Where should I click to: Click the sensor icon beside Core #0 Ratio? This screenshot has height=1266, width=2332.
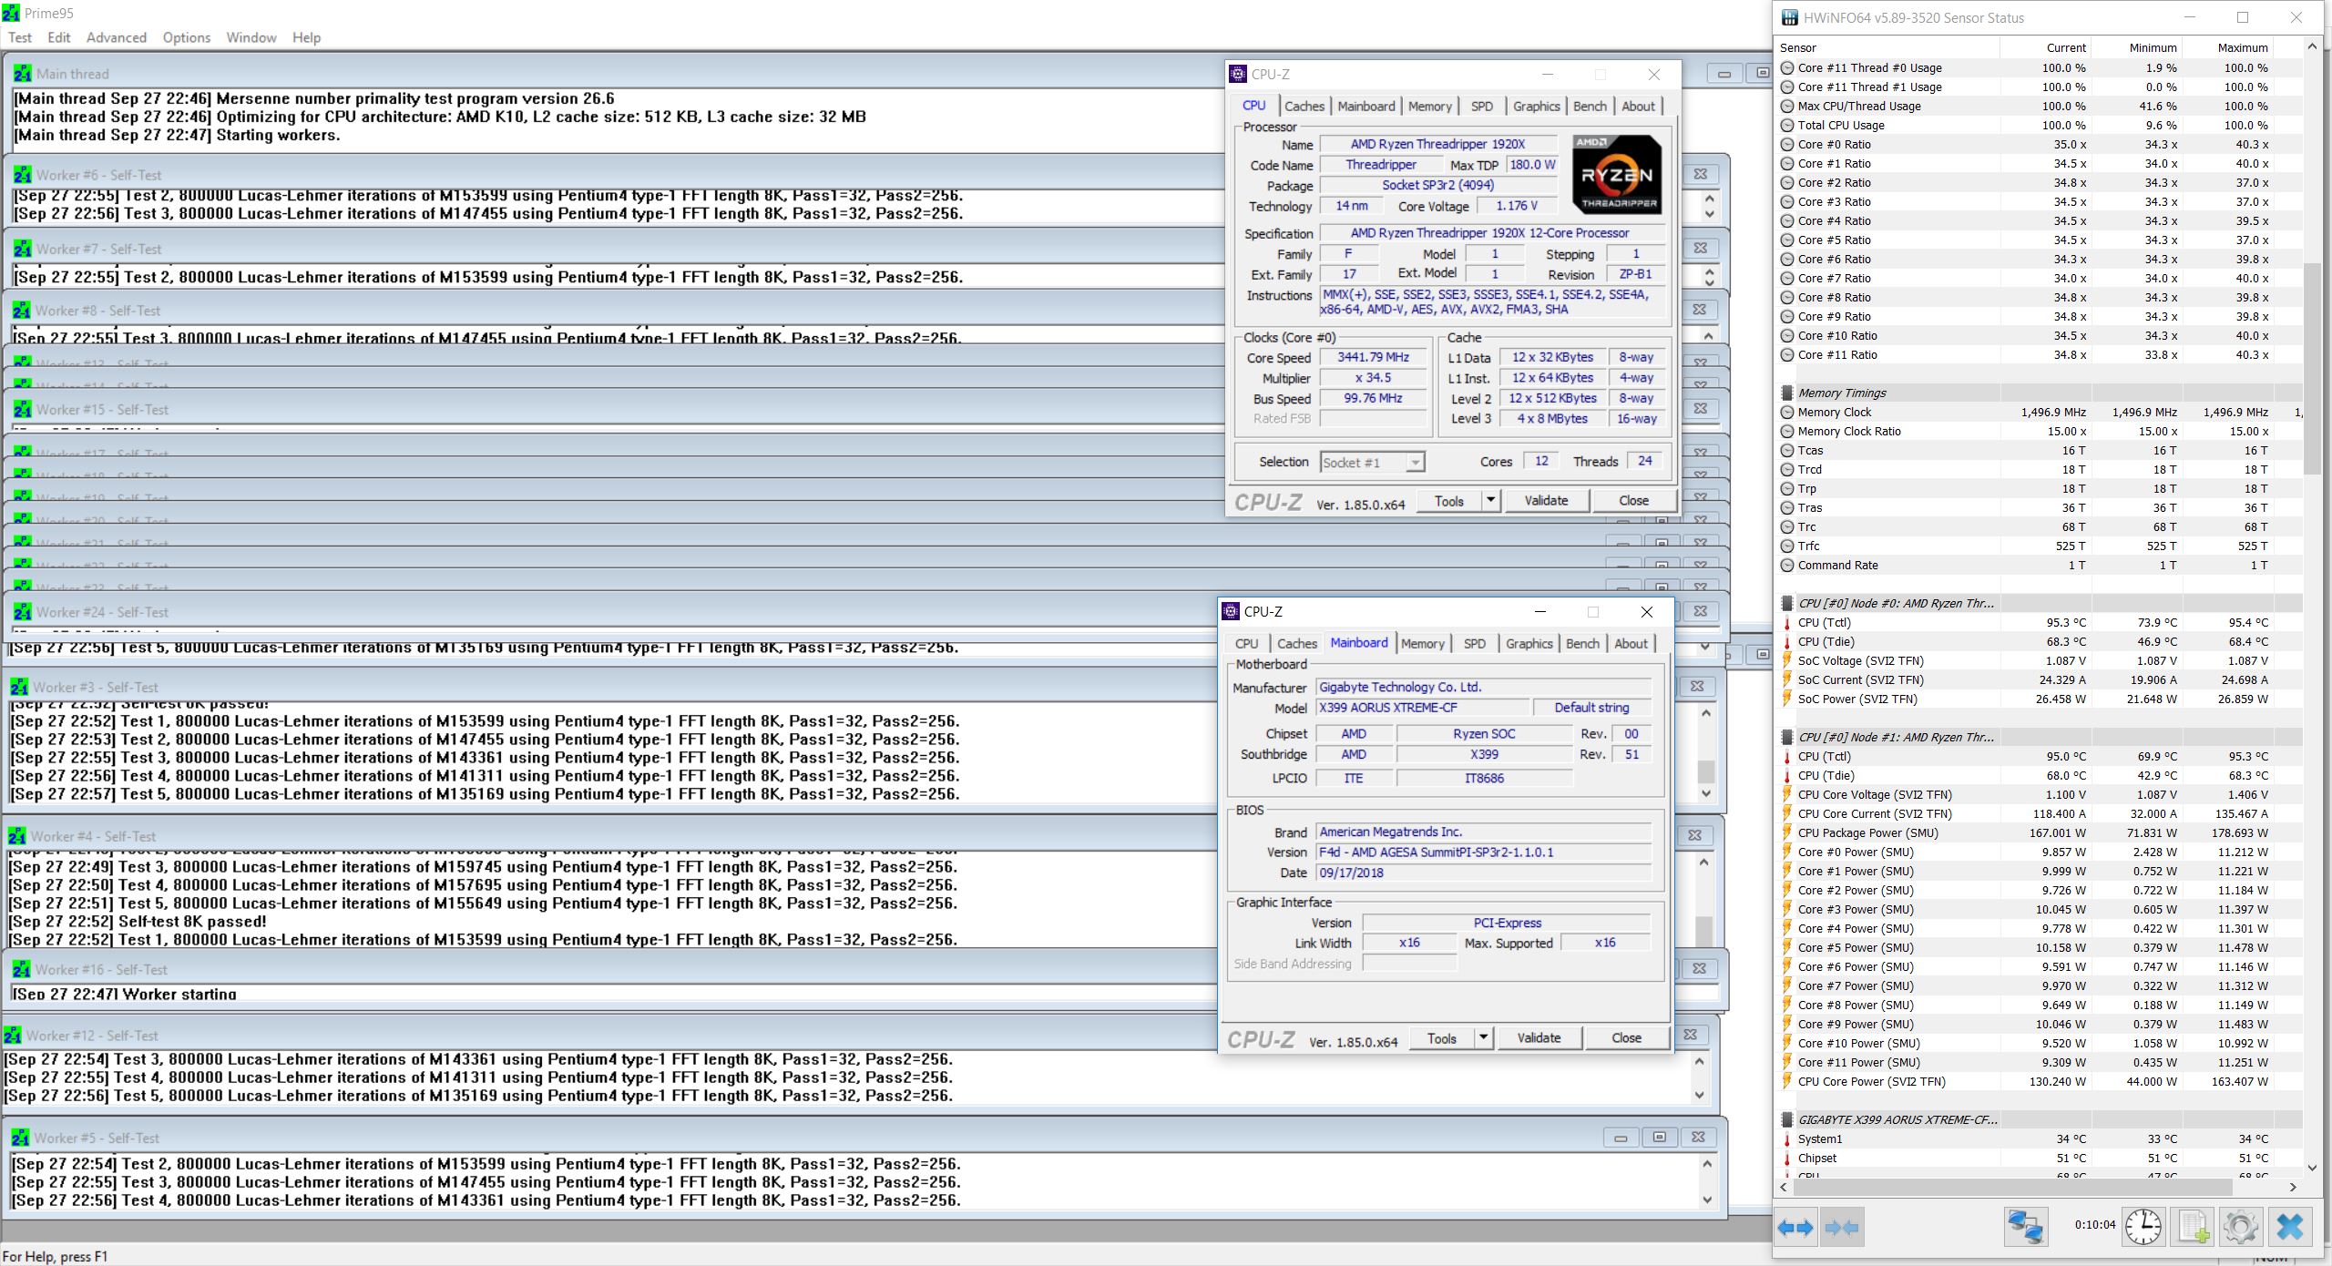pyautogui.click(x=1787, y=145)
